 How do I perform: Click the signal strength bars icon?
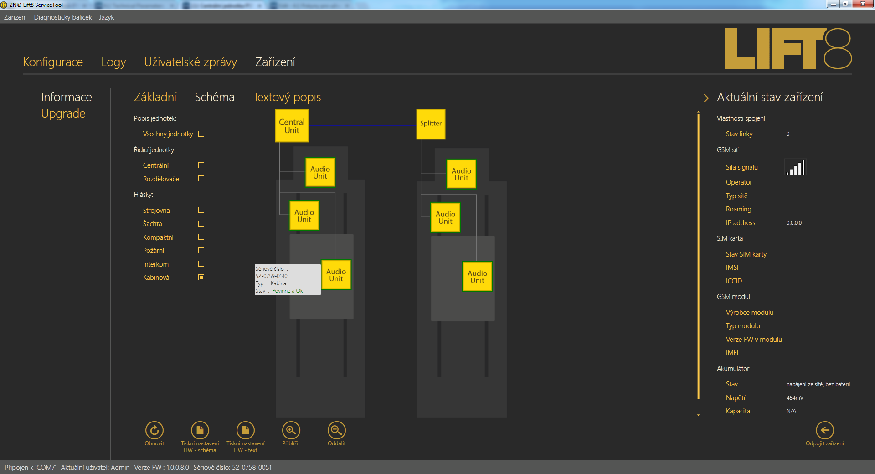click(x=796, y=168)
